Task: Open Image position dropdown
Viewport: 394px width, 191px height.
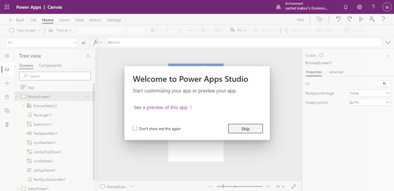Action: pos(370,102)
